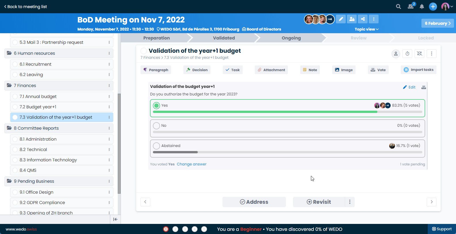The height and width of the screenshot is (234, 456).
Task: Show the +4 additional attendees
Action: pos(330,19)
